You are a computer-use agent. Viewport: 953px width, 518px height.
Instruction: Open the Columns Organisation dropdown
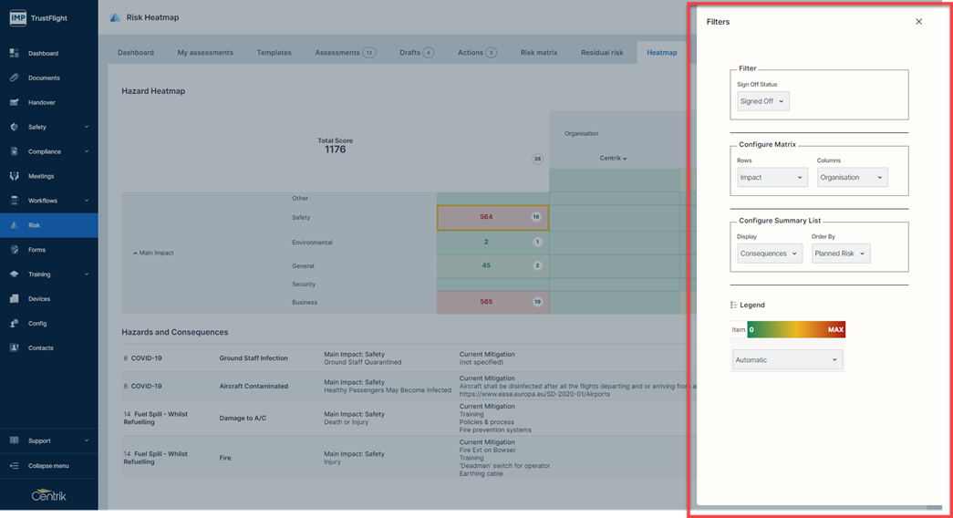pos(852,178)
